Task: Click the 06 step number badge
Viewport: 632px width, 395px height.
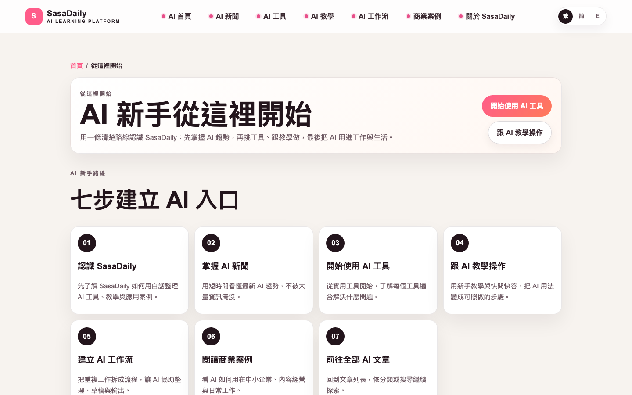Action: (211, 337)
